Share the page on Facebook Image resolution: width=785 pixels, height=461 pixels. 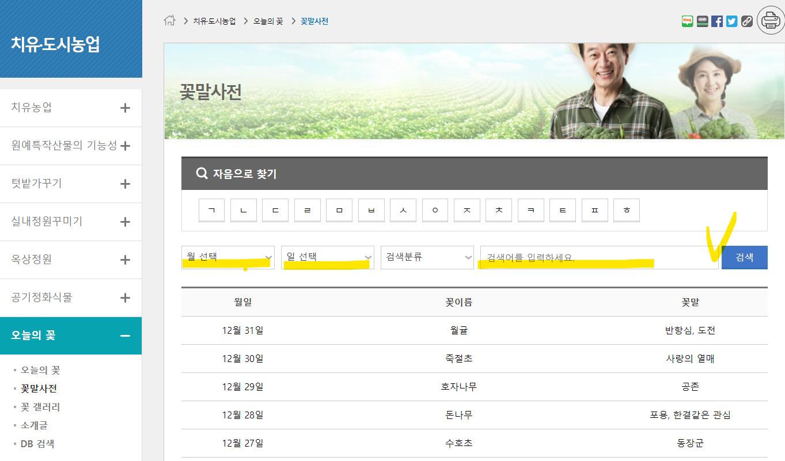(717, 21)
